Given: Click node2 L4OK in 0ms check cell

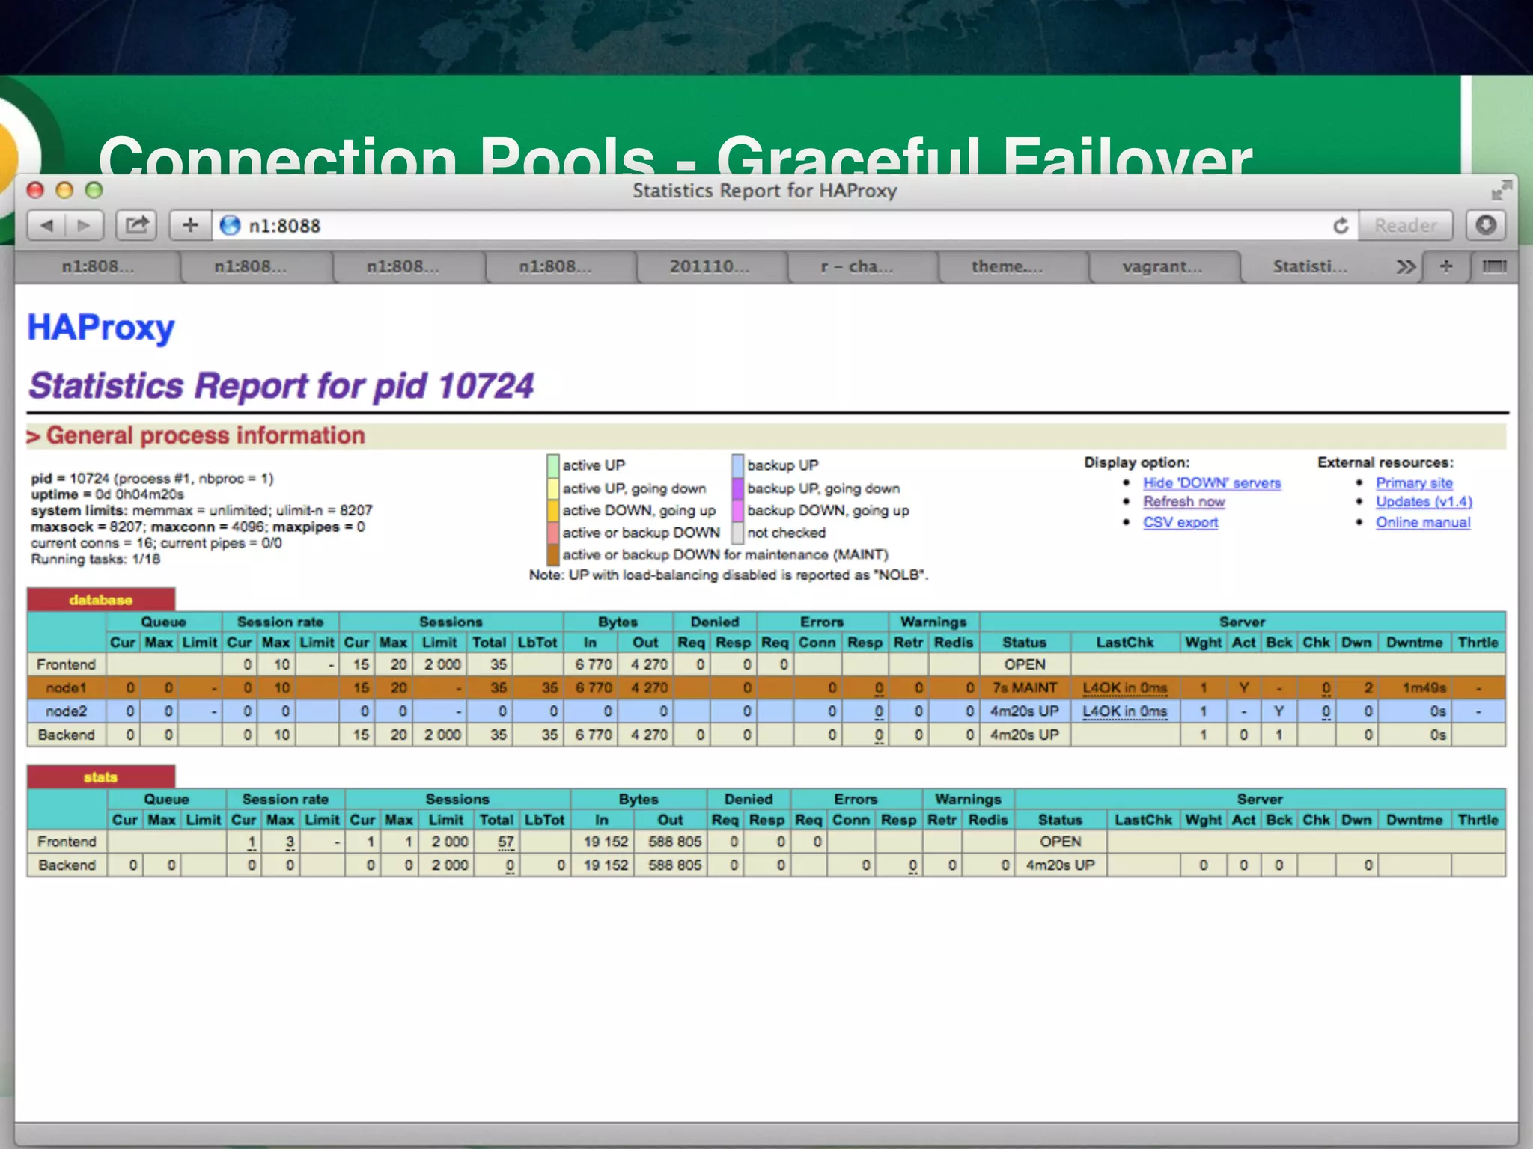Looking at the screenshot, I should click(x=1125, y=711).
